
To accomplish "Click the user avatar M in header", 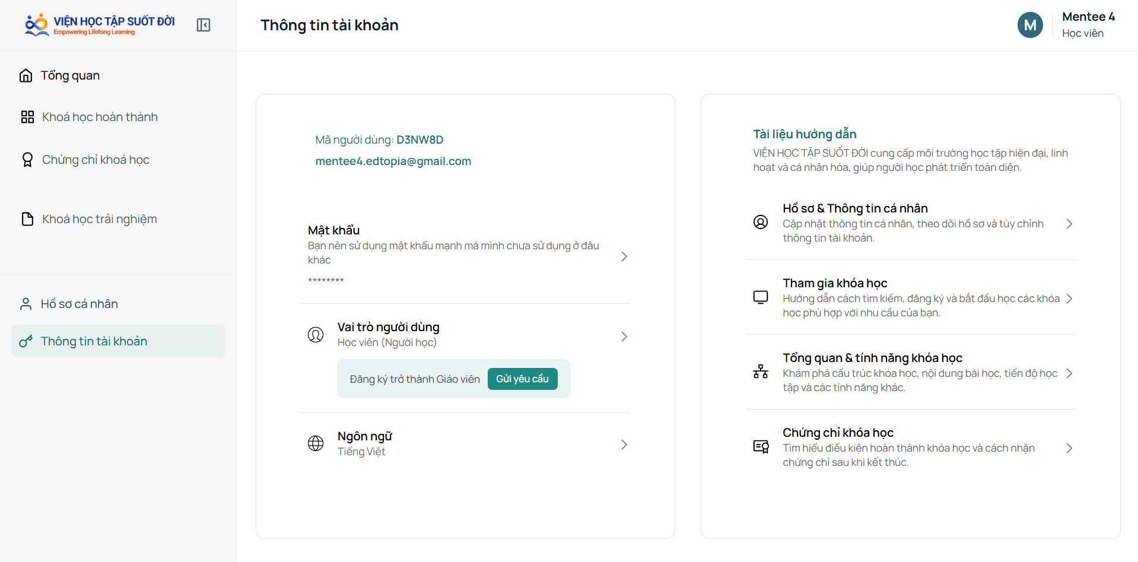I will click(x=1030, y=25).
